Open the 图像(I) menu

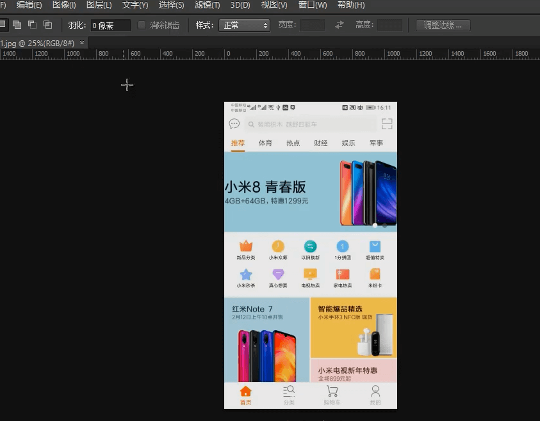tap(63, 5)
